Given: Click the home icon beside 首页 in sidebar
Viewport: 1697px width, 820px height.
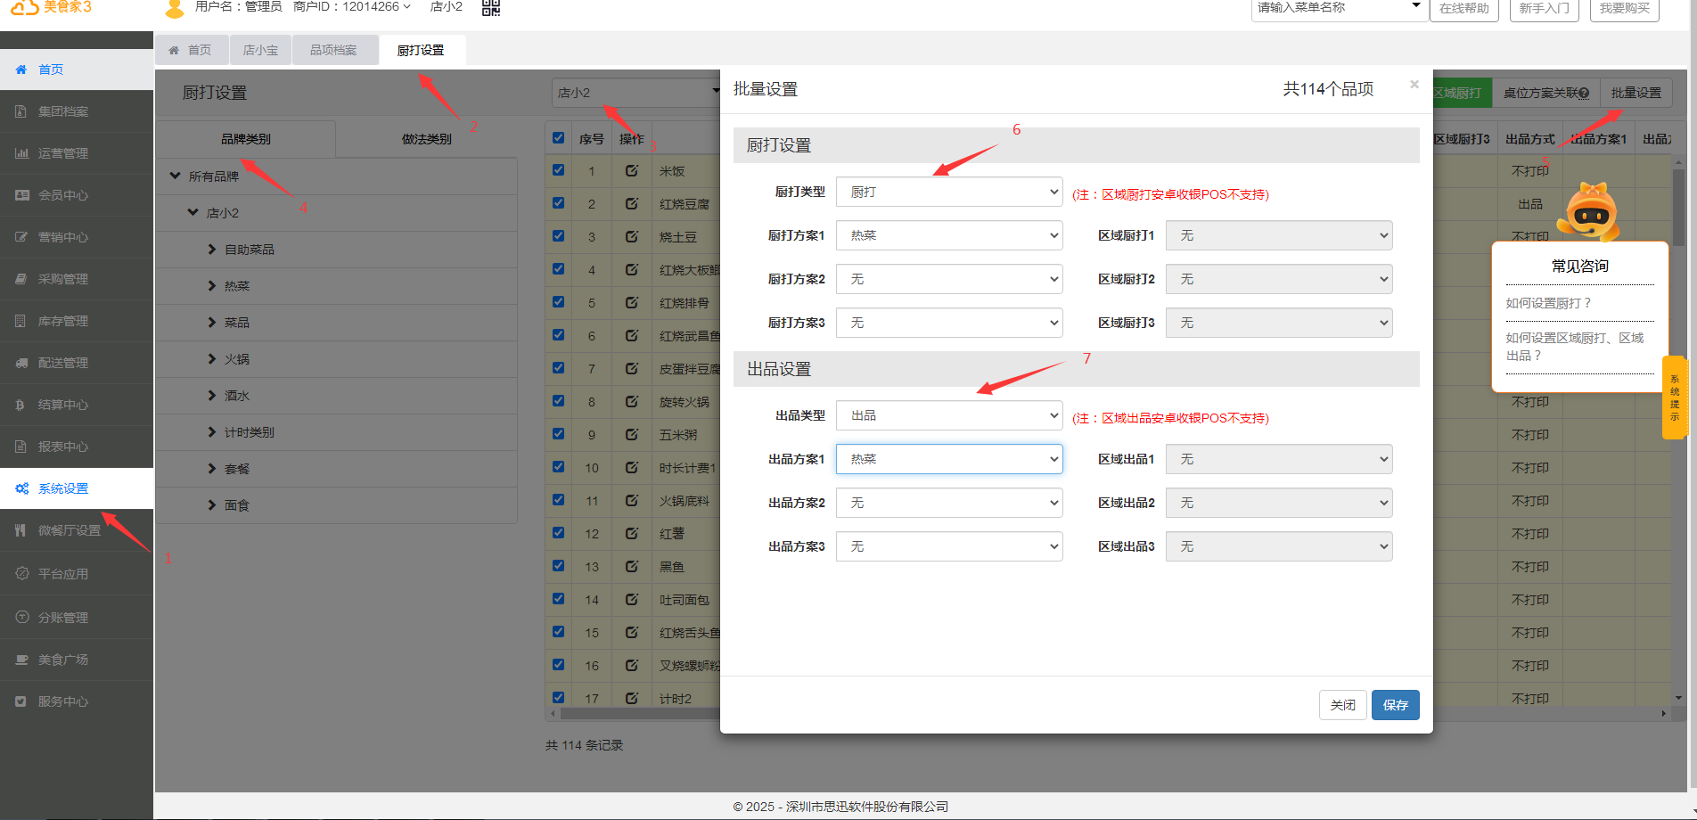Looking at the screenshot, I should click(21, 70).
